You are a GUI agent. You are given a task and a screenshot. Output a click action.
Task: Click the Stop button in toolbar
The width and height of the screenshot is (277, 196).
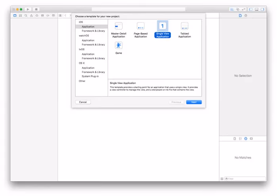(x=36, y=9)
